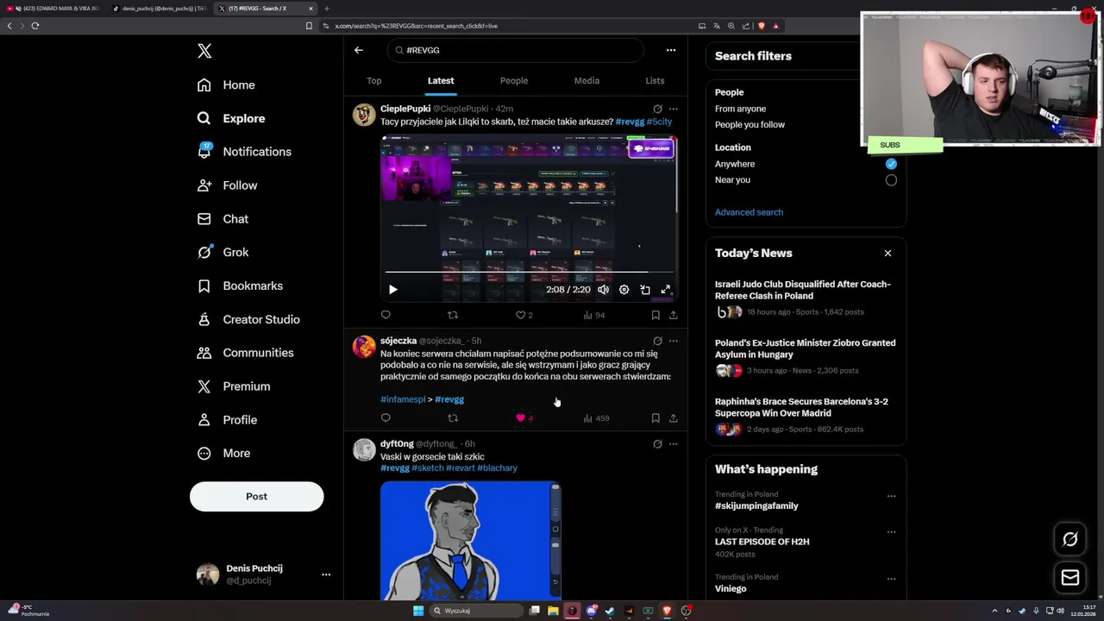Screen dimensions: 1104x621
Task: Like the CieplePupki post
Action: (520, 315)
